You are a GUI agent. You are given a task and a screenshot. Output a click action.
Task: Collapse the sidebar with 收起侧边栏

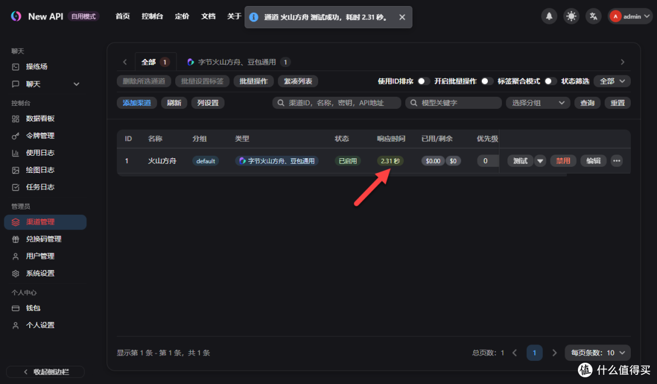[45, 372]
